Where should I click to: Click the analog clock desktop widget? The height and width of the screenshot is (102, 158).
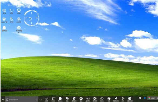pos(32,18)
